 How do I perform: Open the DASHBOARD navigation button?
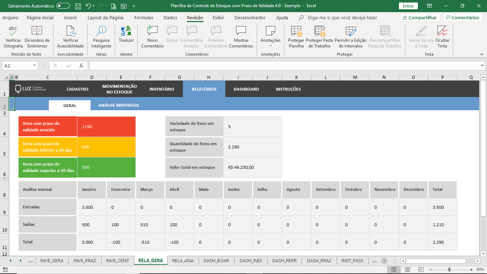pyautogui.click(x=246, y=89)
